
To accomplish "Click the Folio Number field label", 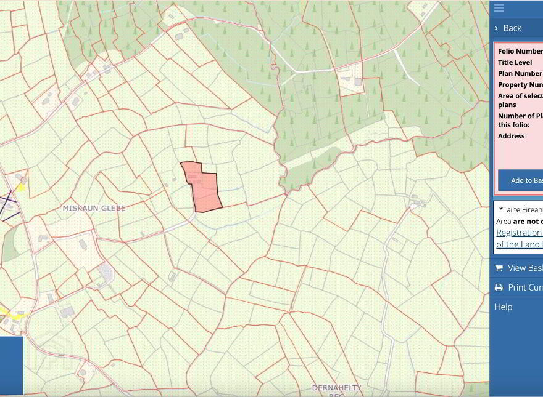I will click(x=520, y=51).
